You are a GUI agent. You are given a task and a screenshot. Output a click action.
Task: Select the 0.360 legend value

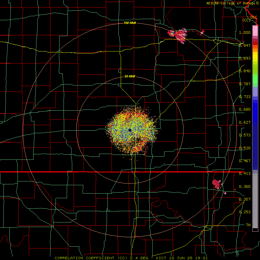click(245, 187)
